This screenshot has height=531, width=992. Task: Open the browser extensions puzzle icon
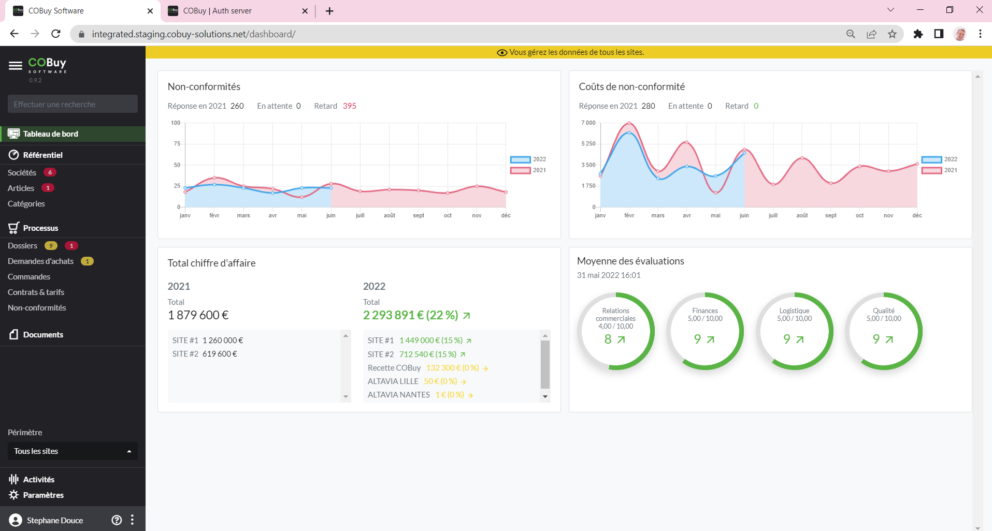918,34
